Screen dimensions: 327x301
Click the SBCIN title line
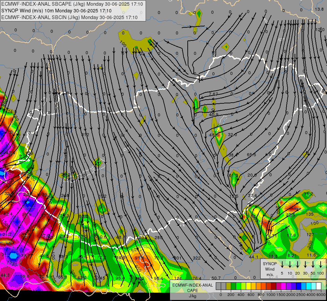coord(69,17)
